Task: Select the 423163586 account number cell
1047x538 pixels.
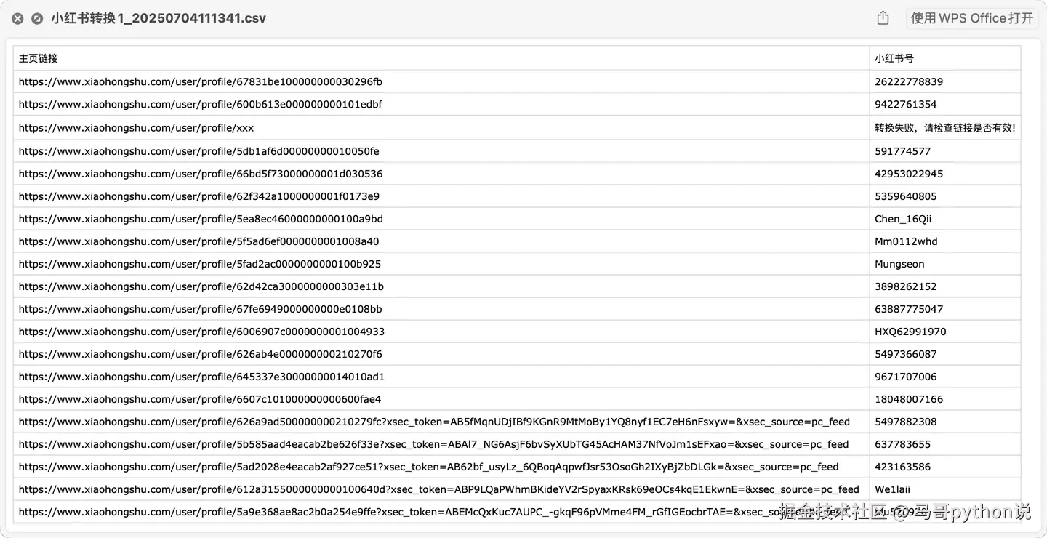Action: [899, 466]
